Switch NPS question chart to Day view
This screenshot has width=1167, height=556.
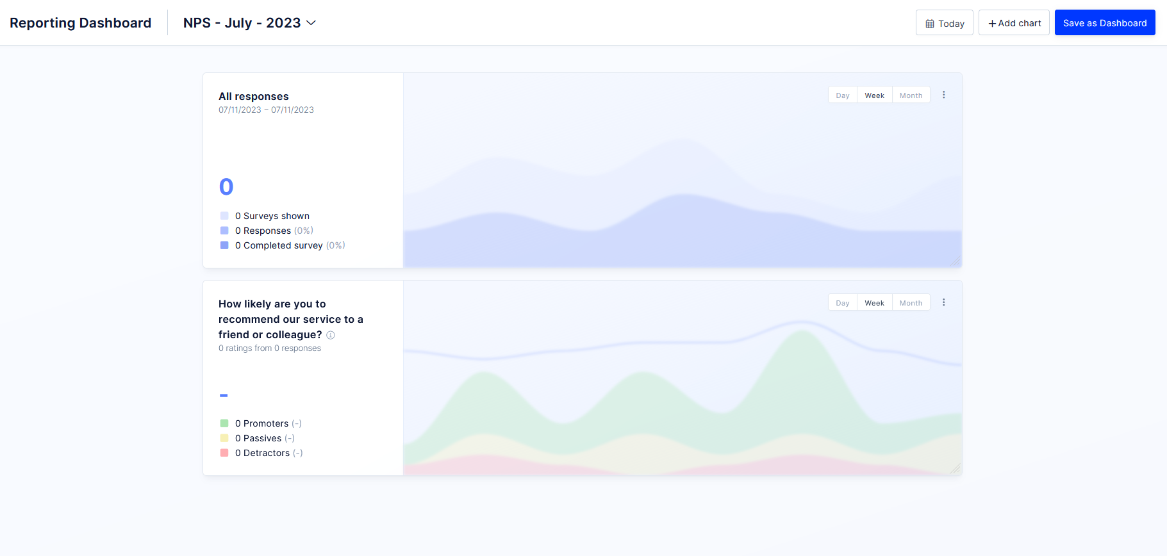tap(842, 303)
